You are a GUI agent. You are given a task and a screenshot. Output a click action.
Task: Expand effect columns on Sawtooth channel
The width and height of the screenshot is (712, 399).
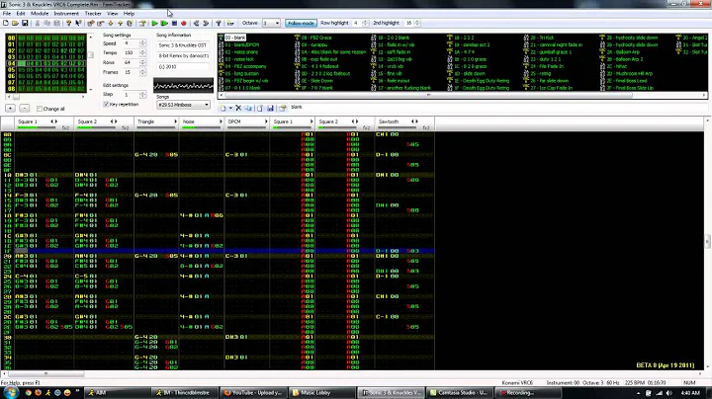click(x=416, y=121)
